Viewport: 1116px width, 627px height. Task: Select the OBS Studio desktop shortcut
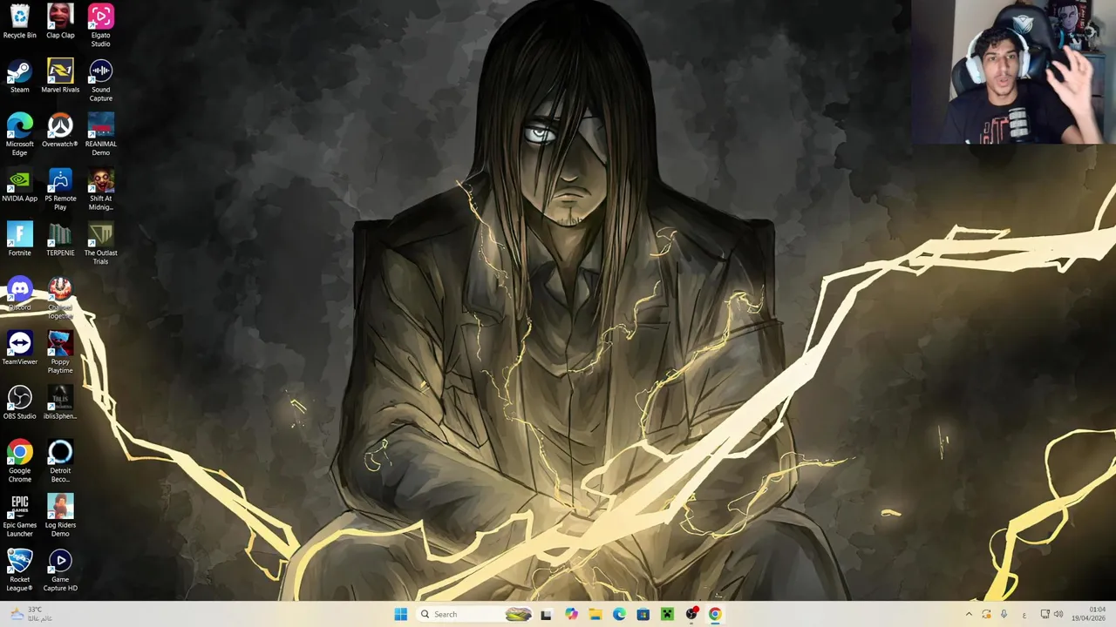[19, 403]
